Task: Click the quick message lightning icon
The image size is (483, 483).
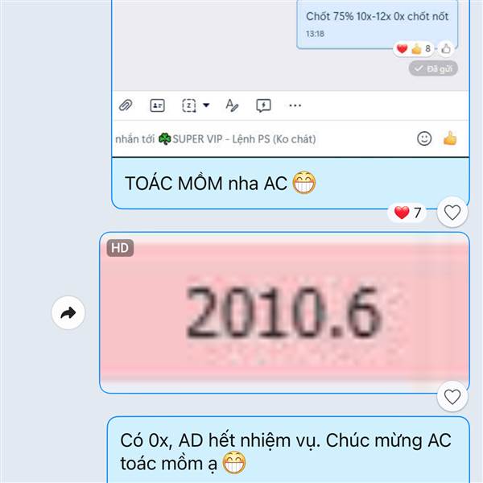Action: tap(263, 105)
